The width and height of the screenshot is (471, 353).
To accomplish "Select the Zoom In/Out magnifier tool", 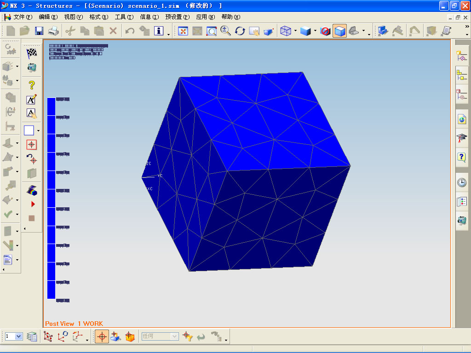I will pos(225,31).
